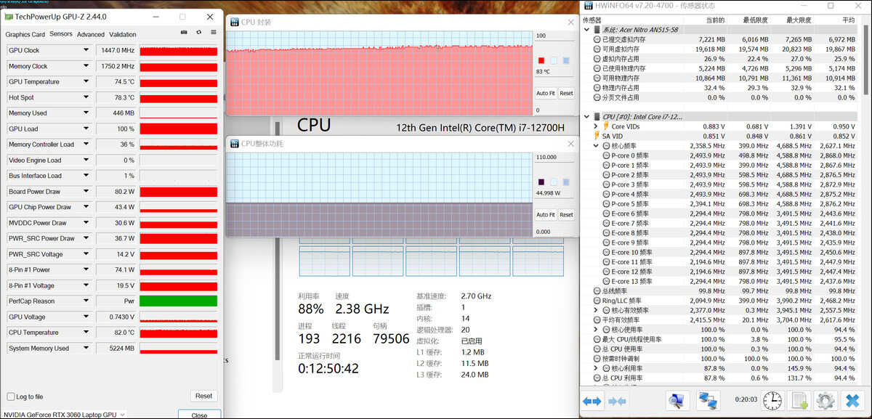Click the CPU整体功耗 graph window title icon
The width and height of the screenshot is (872, 419).
(235, 143)
